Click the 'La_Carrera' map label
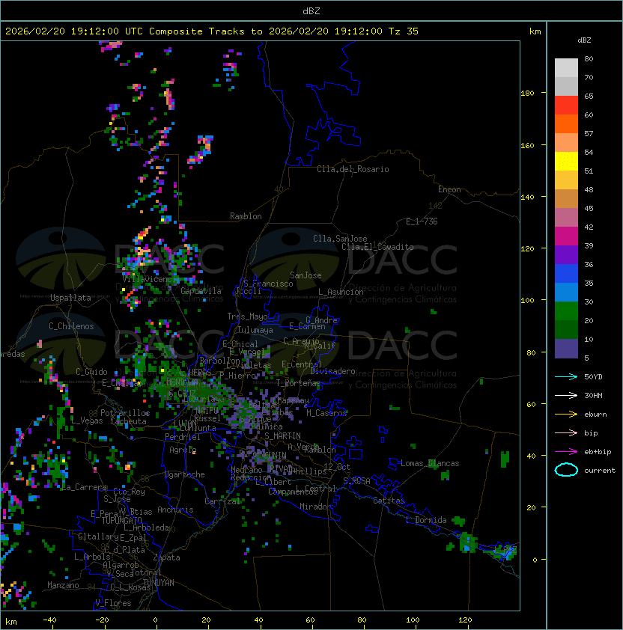 (84, 487)
